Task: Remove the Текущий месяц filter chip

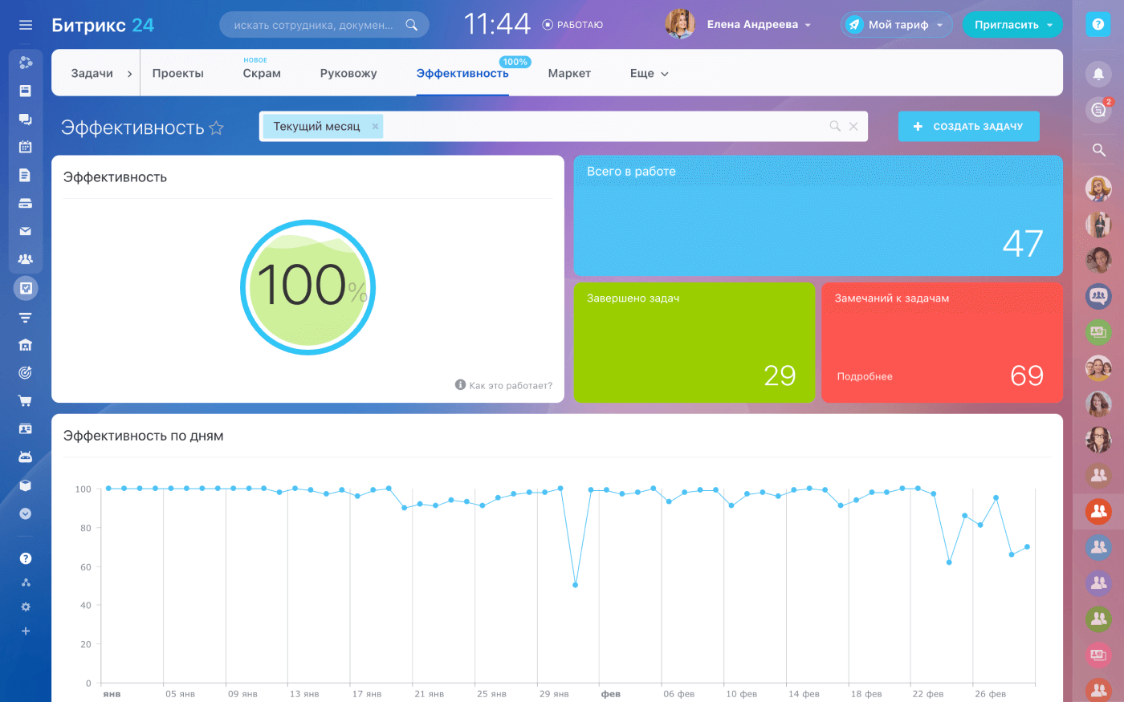Action: coord(375,127)
